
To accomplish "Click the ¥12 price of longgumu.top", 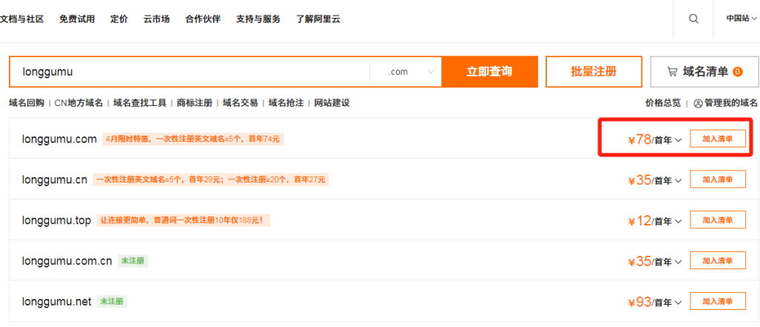I will coord(639,221).
